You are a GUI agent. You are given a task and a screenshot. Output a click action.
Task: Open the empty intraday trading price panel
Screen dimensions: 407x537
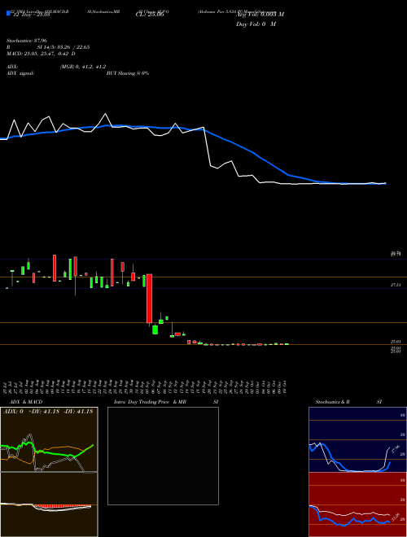point(163,456)
